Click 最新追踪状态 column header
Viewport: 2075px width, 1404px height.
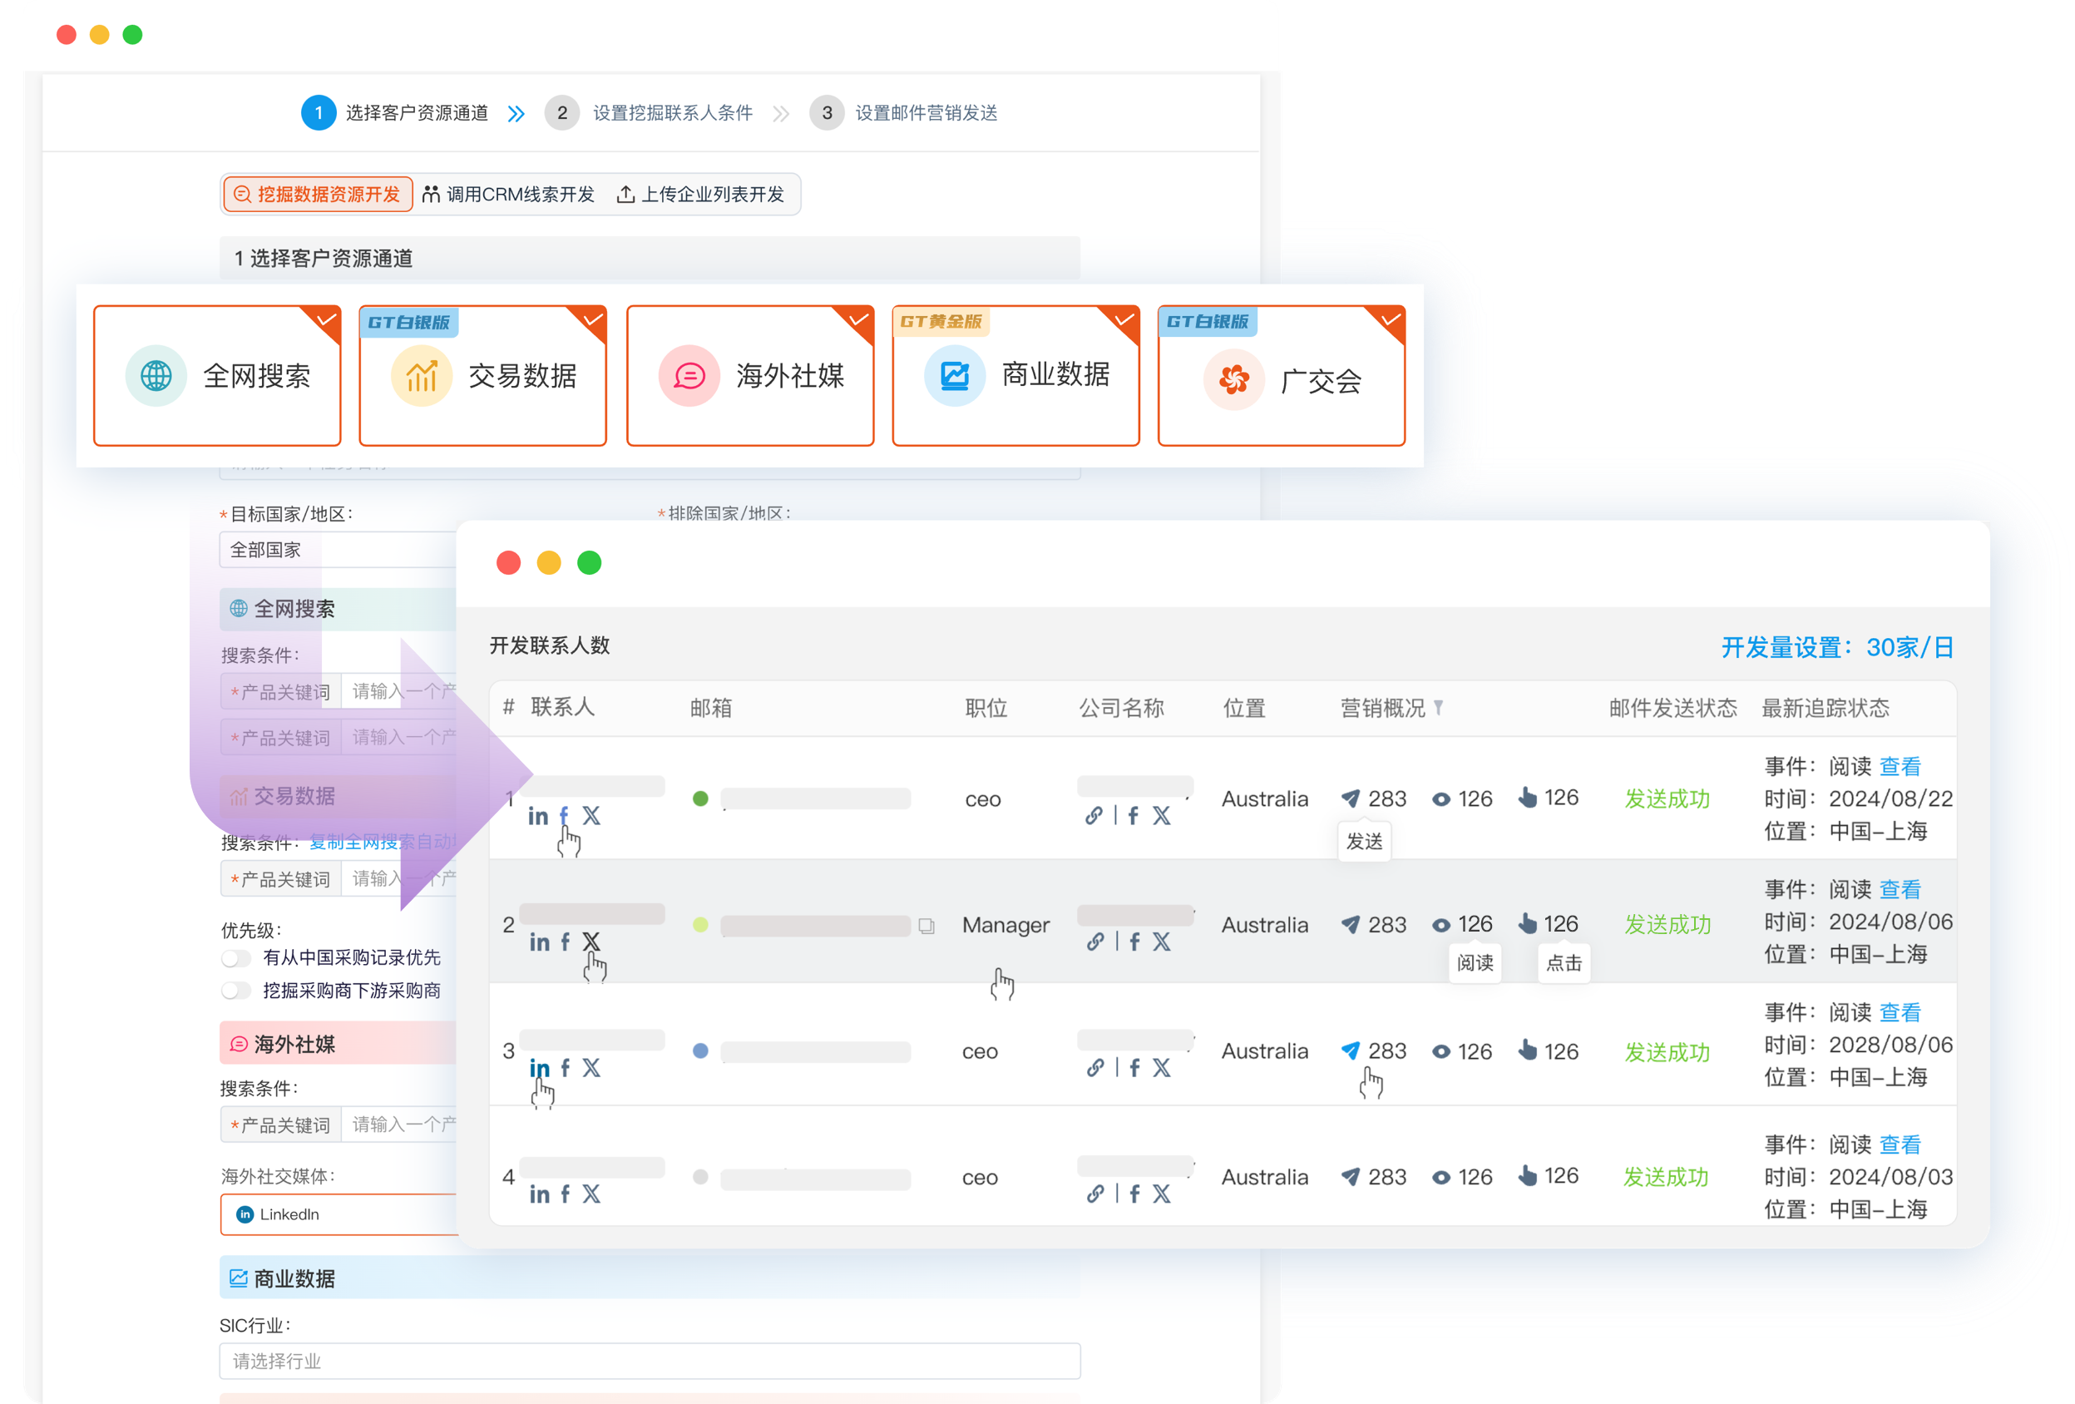click(1825, 709)
